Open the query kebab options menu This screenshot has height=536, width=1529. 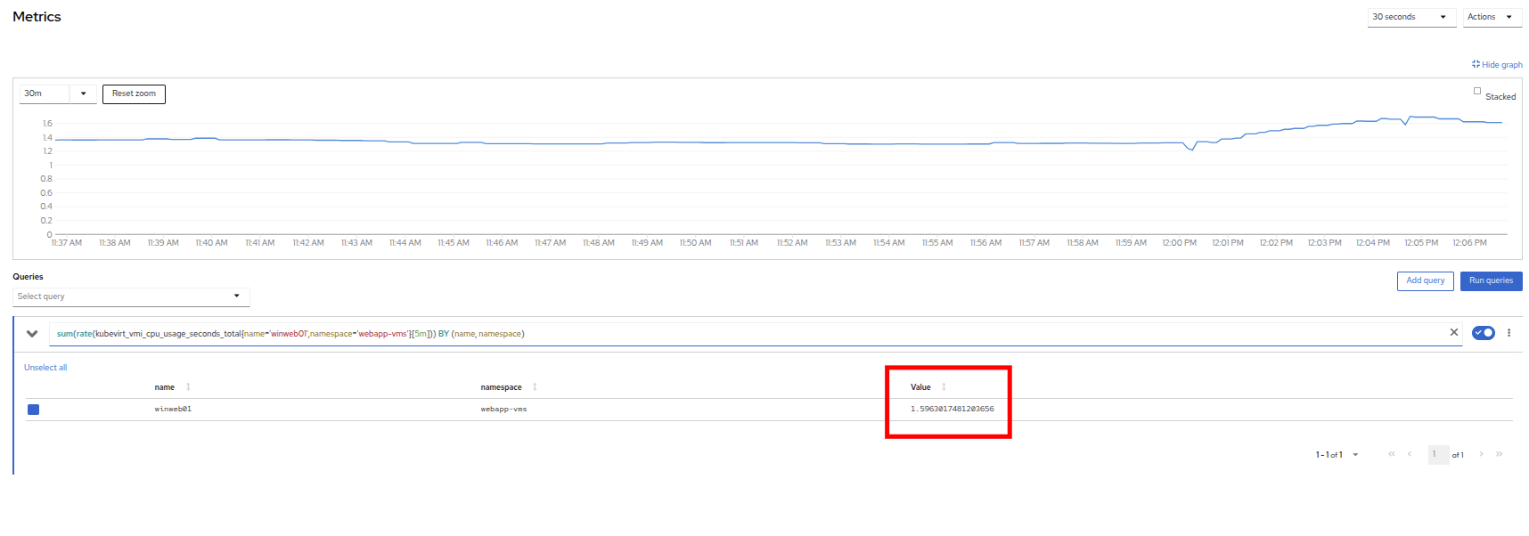pos(1509,333)
